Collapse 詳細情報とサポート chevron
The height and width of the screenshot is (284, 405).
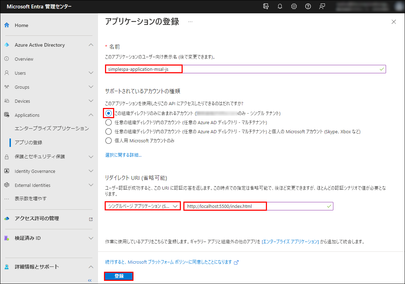pyautogui.click(x=91, y=267)
